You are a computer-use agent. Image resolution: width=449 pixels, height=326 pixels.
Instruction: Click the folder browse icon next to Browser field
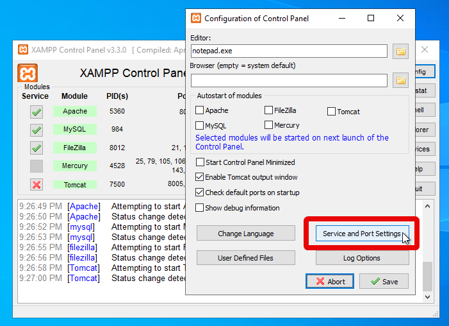pos(400,80)
